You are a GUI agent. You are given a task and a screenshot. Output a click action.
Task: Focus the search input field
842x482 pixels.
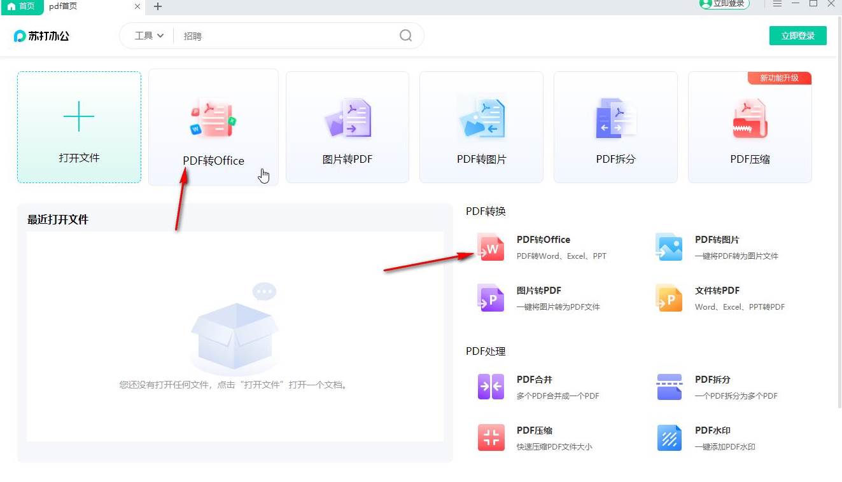[x=286, y=36]
